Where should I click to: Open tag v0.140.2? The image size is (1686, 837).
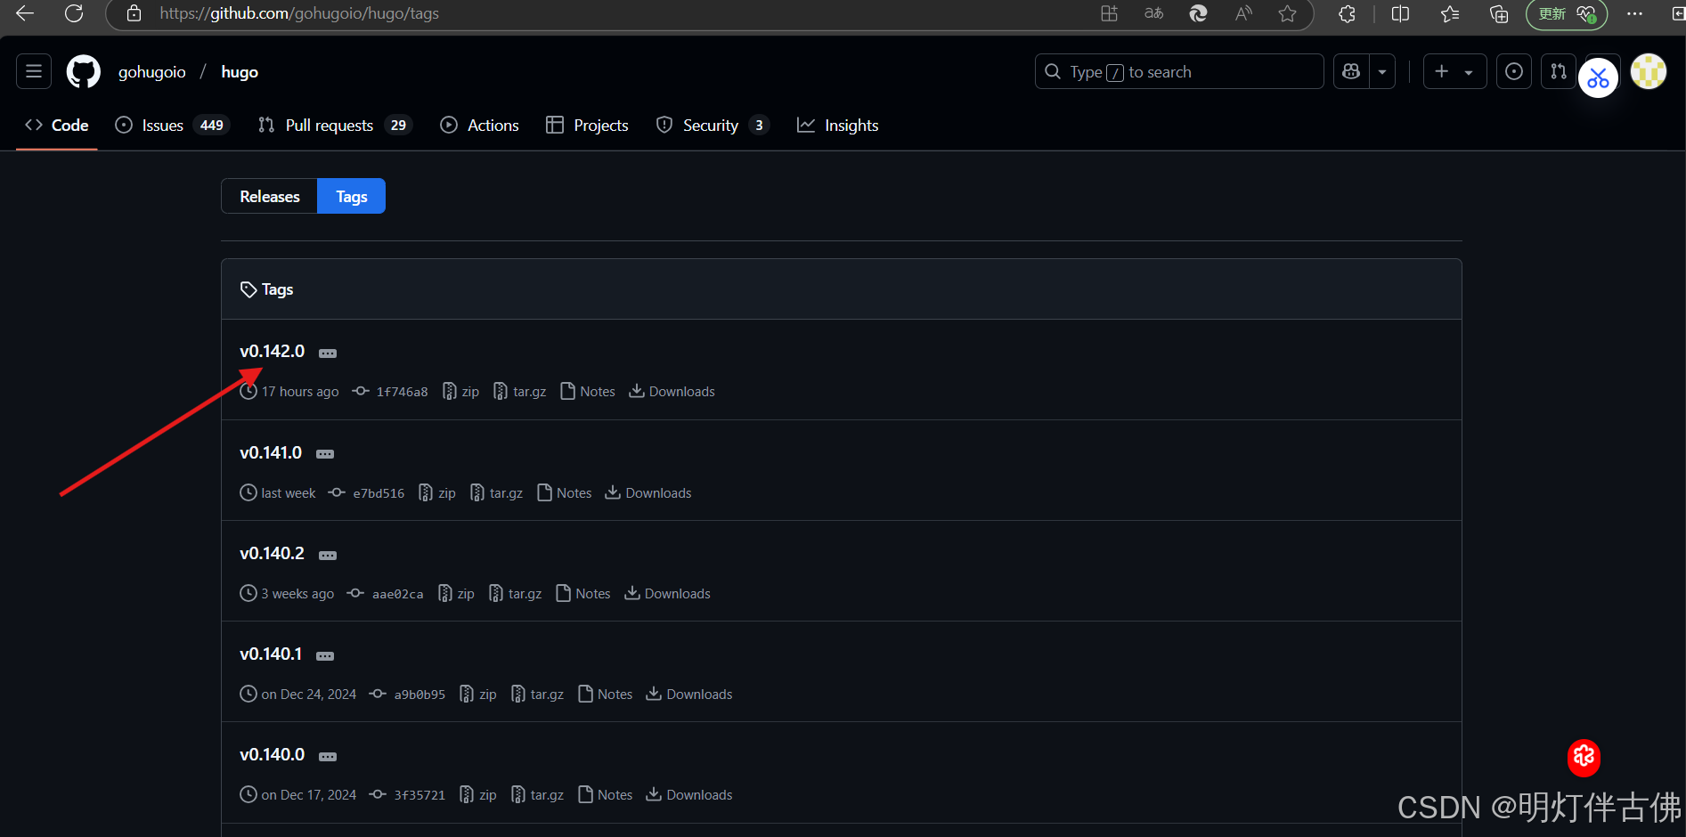[273, 553]
